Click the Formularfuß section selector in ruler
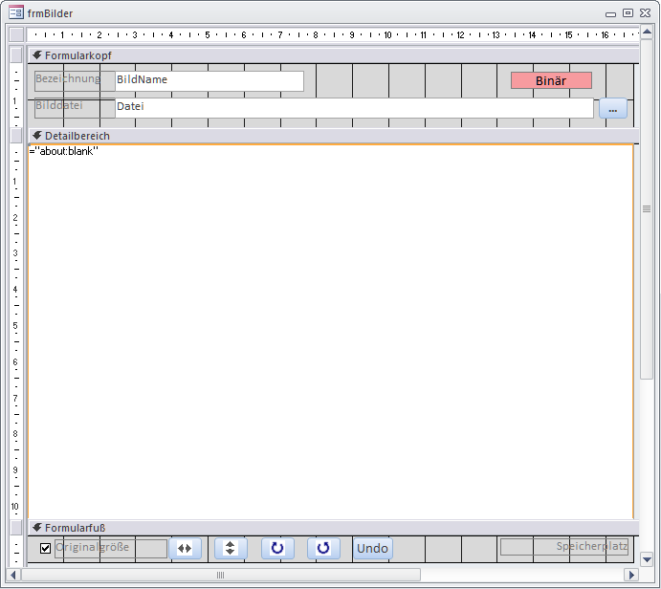The height and width of the screenshot is (589, 661). pyautogui.click(x=16, y=528)
